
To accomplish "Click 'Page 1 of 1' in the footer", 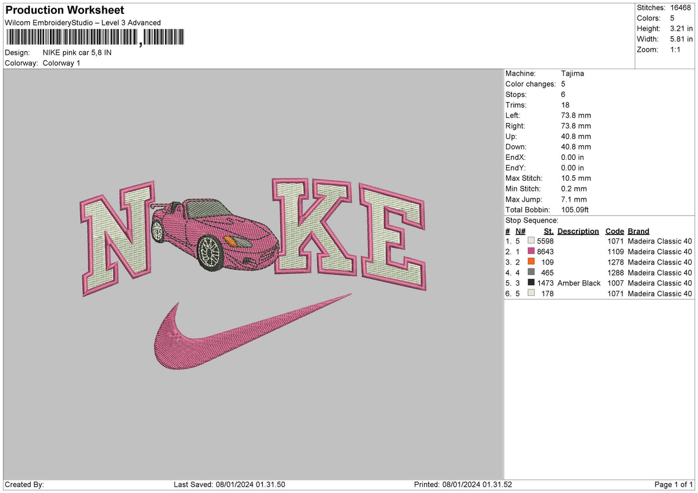I will (674, 484).
